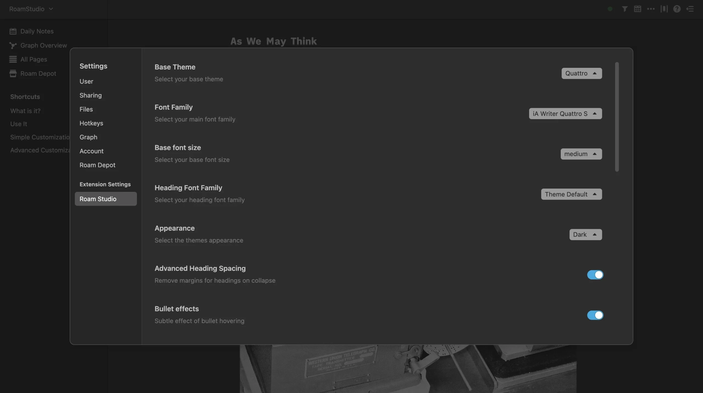This screenshot has height=393, width=703.
Task: Open the Base Theme Quattro dropdown
Action: point(581,73)
